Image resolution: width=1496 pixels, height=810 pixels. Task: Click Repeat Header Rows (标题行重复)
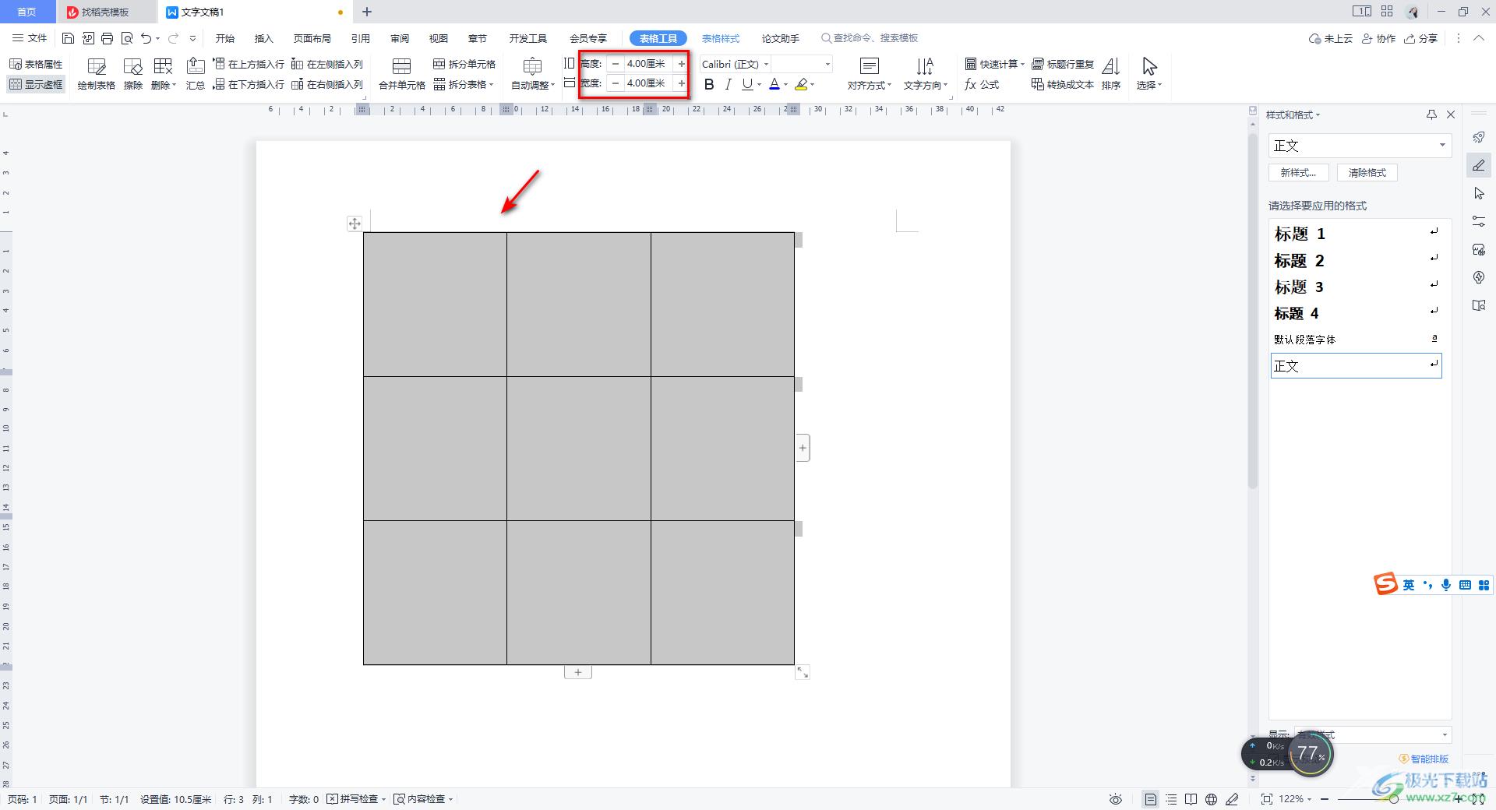tap(1063, 64)
